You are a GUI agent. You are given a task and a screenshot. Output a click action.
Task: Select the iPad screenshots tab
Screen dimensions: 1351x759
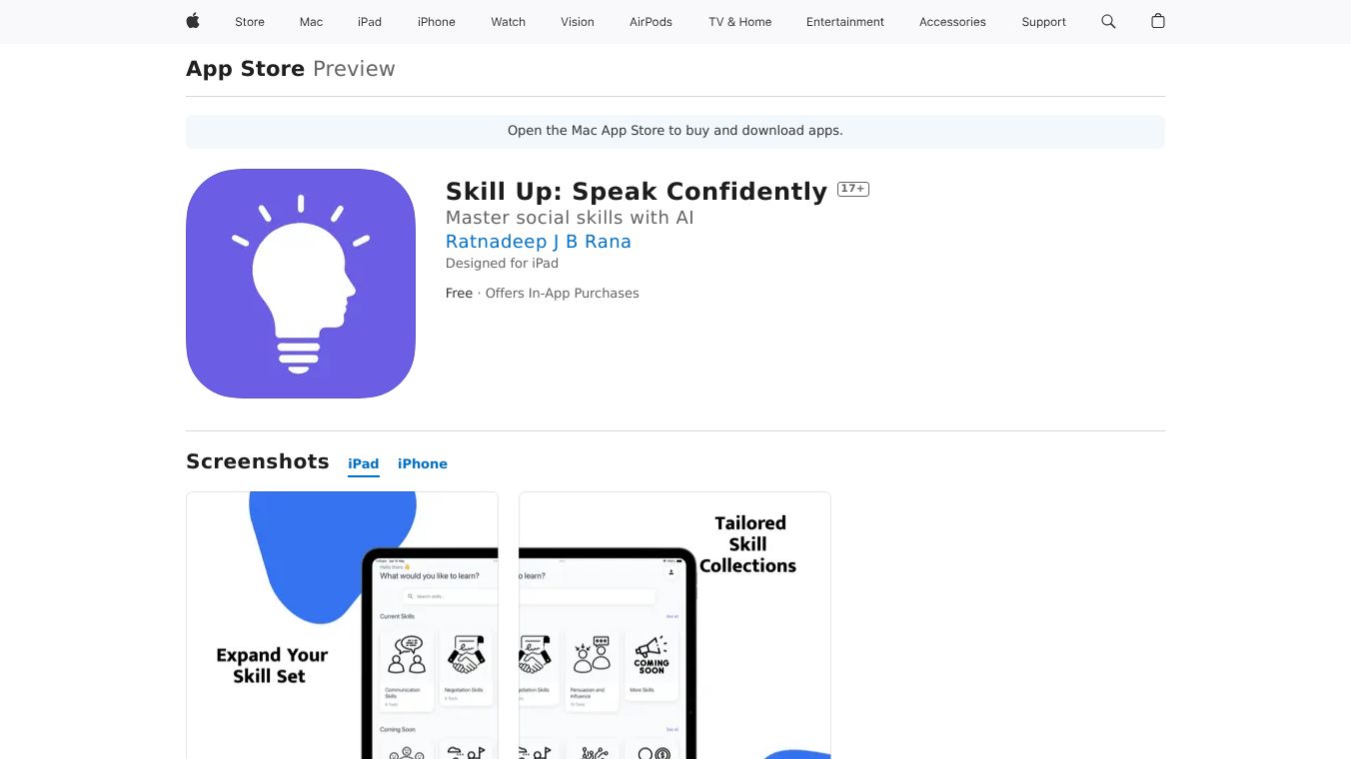364,463
